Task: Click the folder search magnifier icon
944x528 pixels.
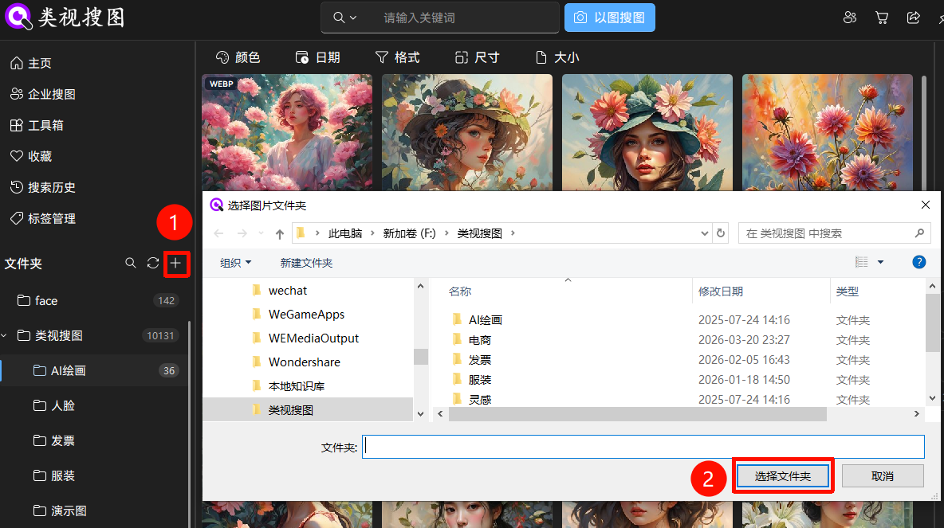Action: (130, 264)
